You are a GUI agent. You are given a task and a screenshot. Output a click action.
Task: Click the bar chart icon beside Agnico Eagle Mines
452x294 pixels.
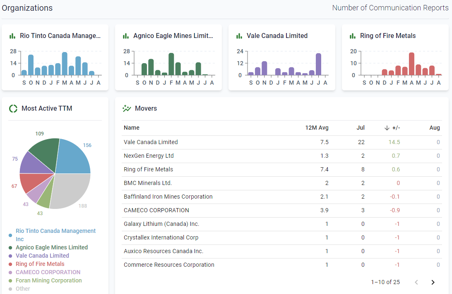(x=126, y=36)
